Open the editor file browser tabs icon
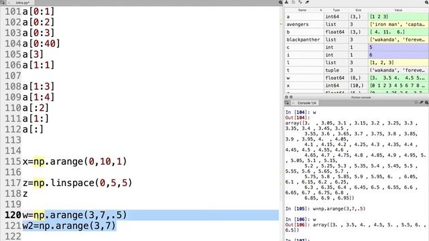This screenshot has width=429, height=241. click(x=3, y=3)
